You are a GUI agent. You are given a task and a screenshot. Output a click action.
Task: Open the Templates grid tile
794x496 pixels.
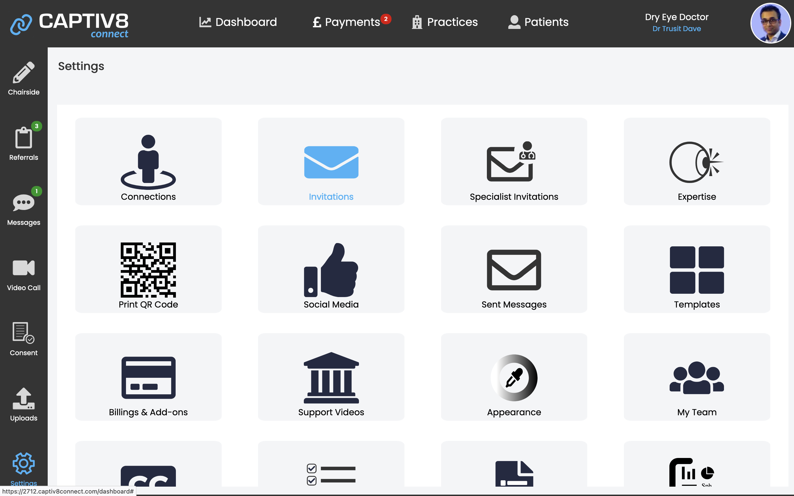[697, 269]
